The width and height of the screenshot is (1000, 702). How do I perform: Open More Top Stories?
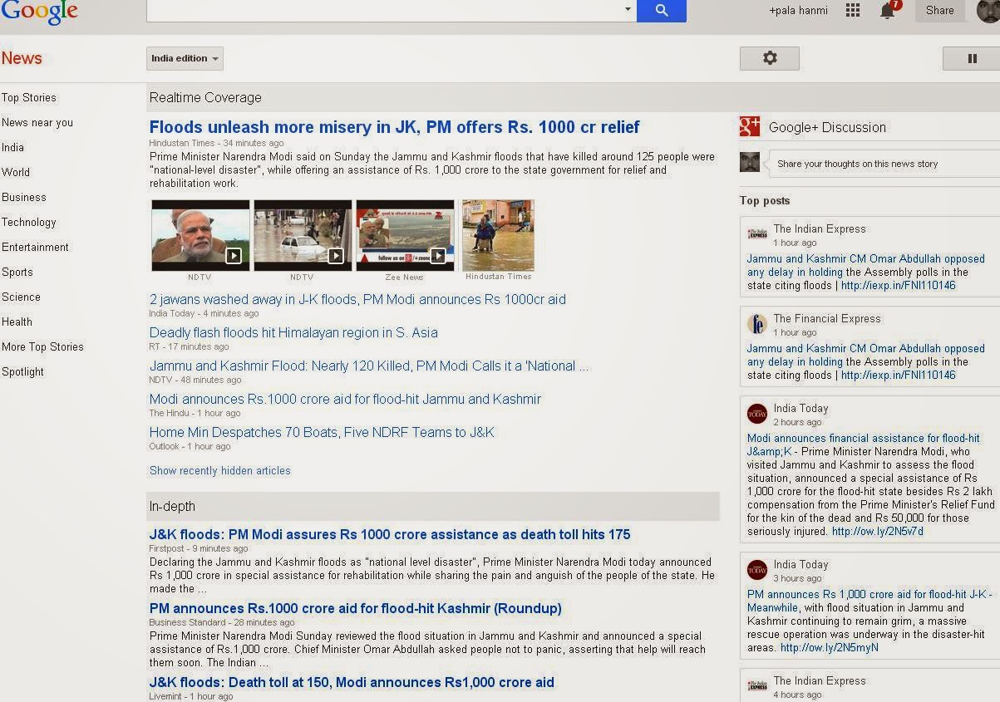[x=42, y=346]
